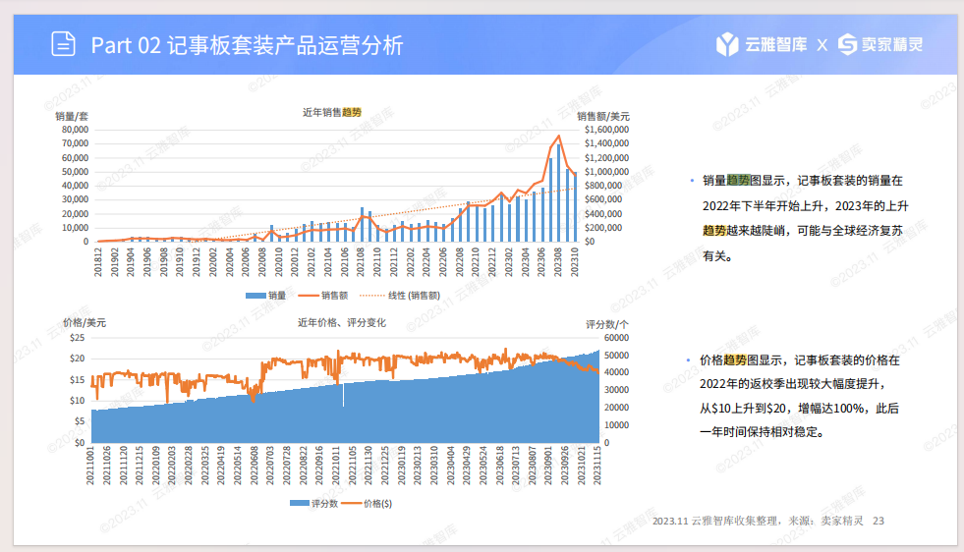
Task: Click the $400,000 revenue axis value
Action: pos(603,214)
